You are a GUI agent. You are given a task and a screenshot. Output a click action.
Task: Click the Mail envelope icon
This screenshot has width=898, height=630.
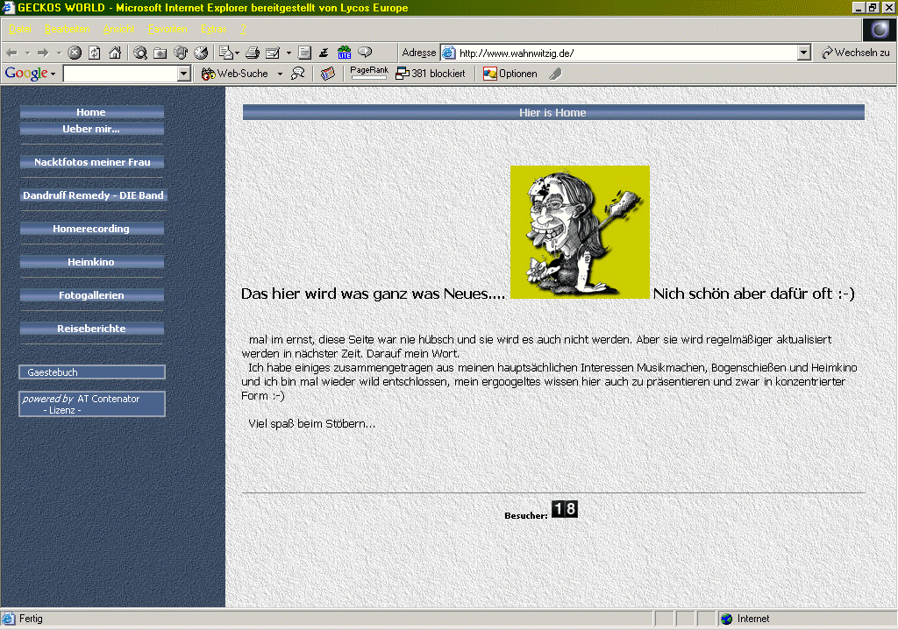click(226, 53)
